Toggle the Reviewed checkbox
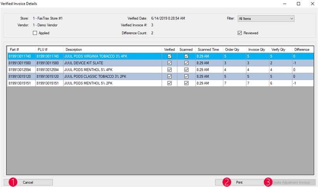 (x=240, y=33)
